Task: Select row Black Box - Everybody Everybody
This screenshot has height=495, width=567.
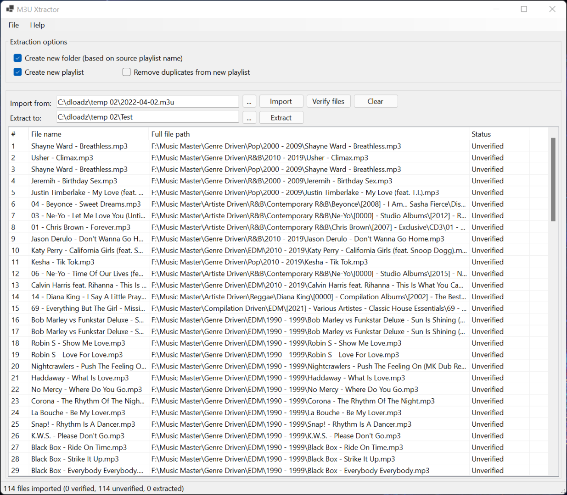Action: pos(278,471)
